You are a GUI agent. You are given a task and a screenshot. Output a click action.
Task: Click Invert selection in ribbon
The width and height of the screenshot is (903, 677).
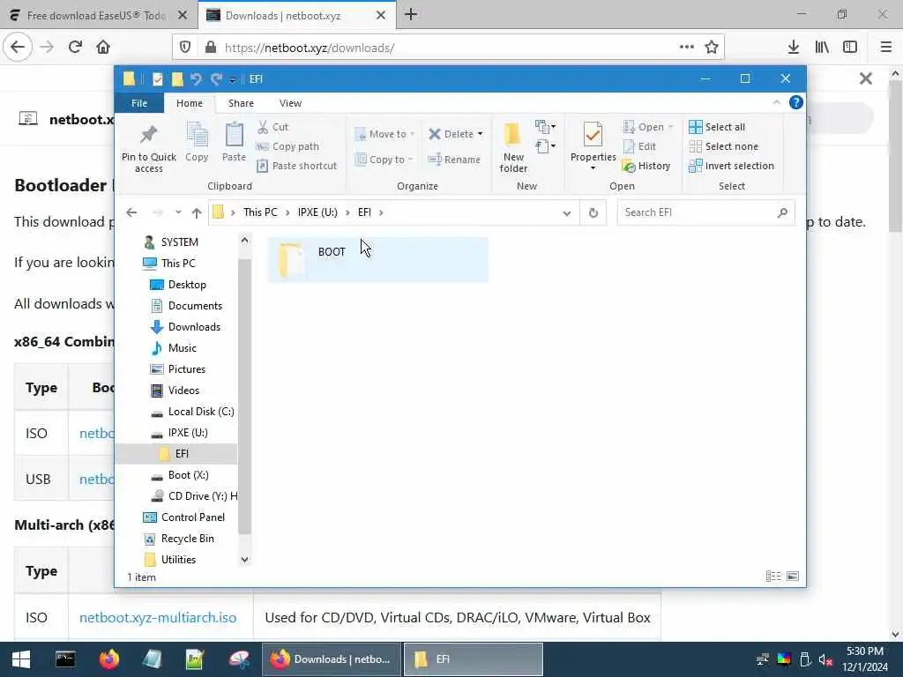point(731,166)
